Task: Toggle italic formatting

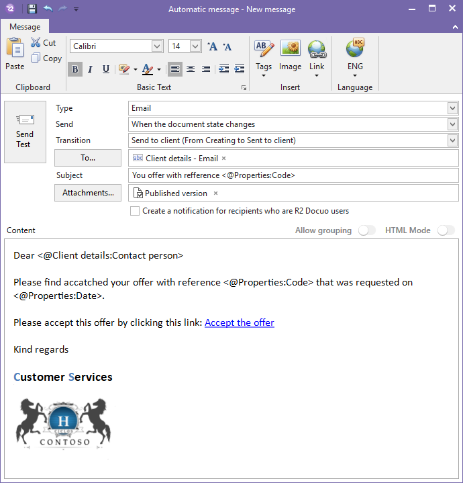Action: pyautogui.click(x=90, y=69)
